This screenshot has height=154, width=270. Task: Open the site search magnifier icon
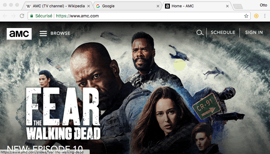[200, 32]
